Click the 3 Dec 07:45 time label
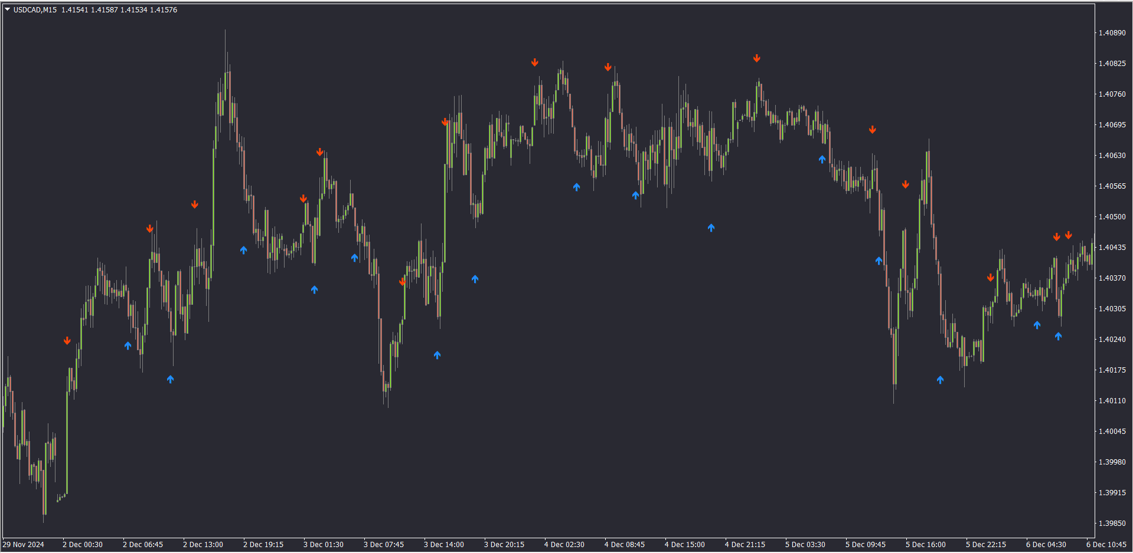The width and height of the screenshot is (1133, 553). tap(384, 545)
